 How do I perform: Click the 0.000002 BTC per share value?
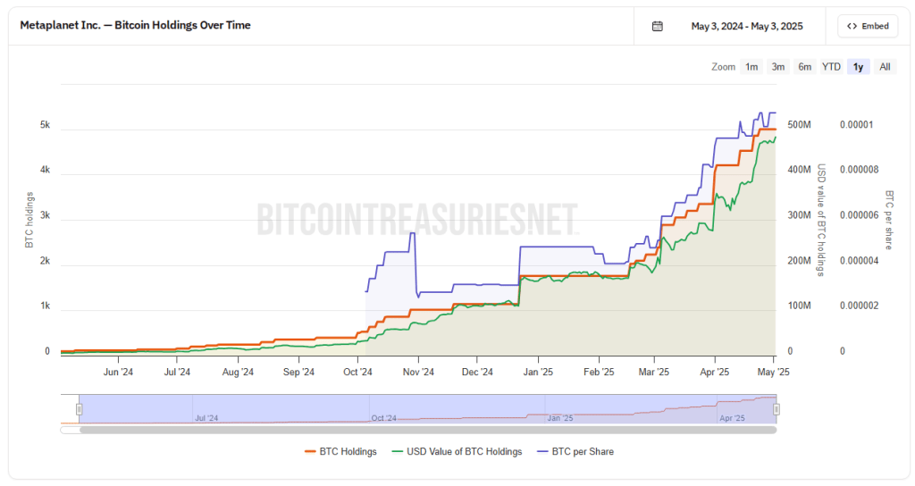pos(859,306)
